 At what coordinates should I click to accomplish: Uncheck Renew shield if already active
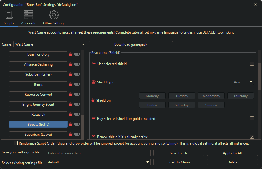[252, 137]
